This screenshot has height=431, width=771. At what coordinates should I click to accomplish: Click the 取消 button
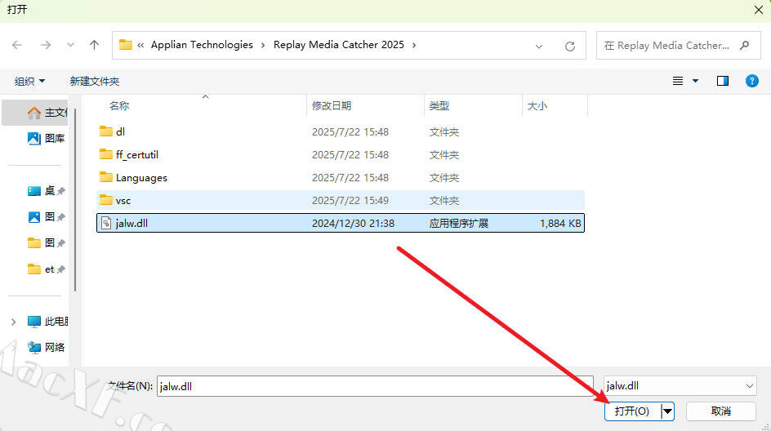(x=721, y=411)
